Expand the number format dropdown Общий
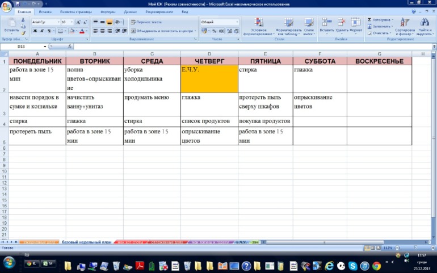The image size is (437, 273). 237,22
